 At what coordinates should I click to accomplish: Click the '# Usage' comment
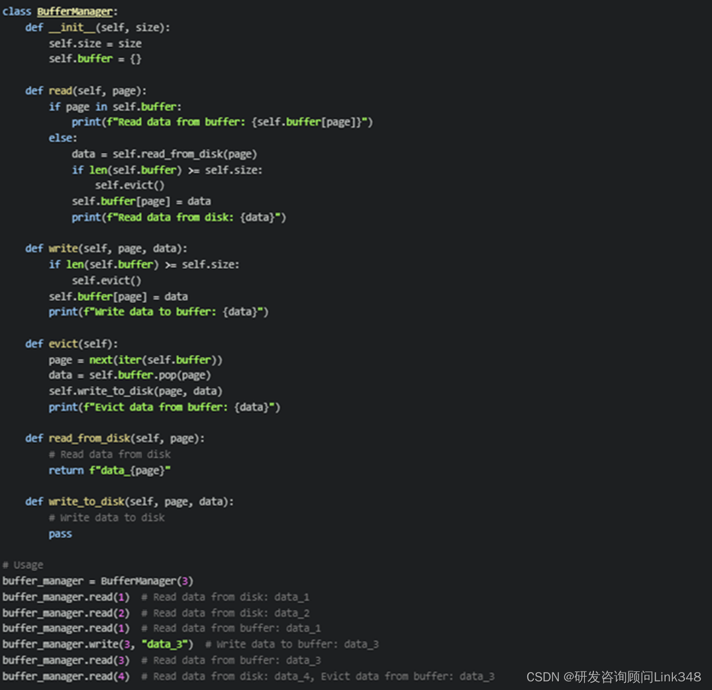tap(23, 565)
